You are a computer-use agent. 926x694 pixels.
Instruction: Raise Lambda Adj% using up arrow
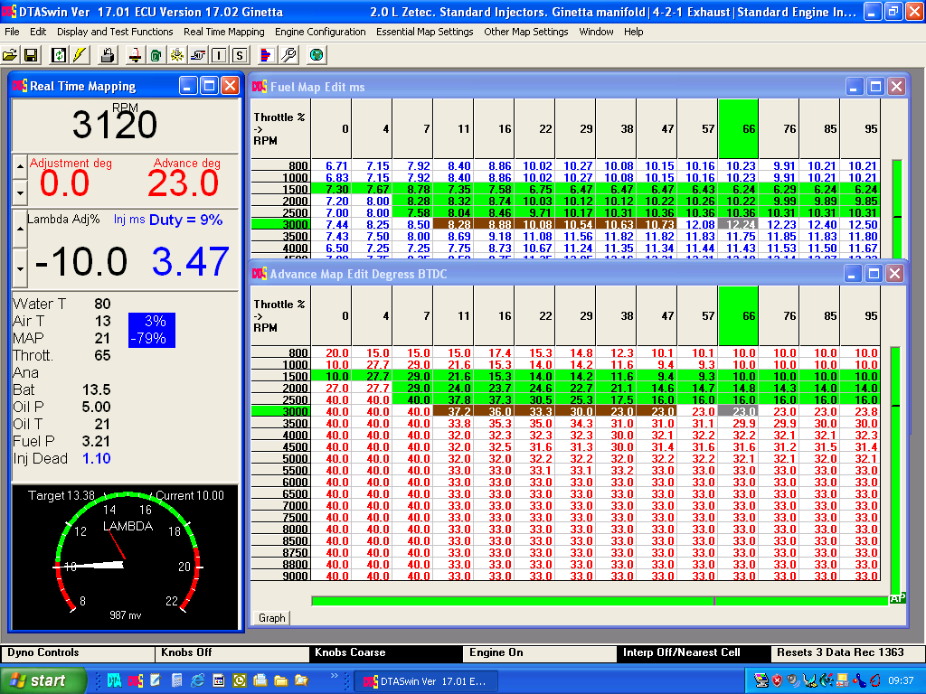[x=20, y=229]
